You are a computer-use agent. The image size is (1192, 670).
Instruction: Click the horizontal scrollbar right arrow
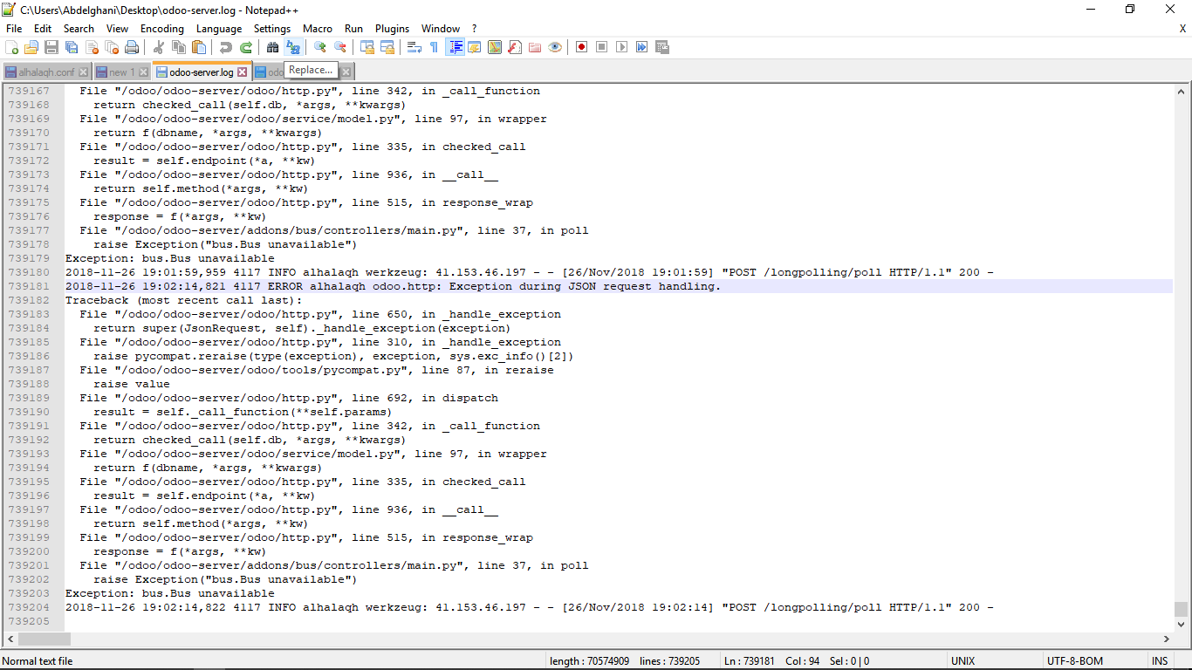(1167, 639)
